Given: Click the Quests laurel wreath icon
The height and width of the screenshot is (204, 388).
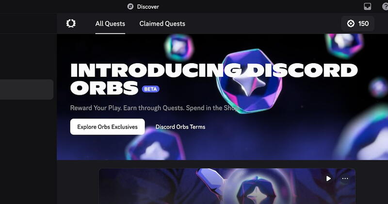Looking at the screenshot, I should [71, 23].
